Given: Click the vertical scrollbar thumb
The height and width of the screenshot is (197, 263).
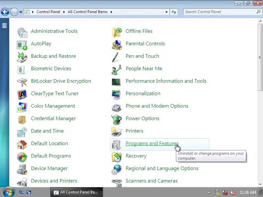Looking at the screenshot, I should (x=260, y=57).
